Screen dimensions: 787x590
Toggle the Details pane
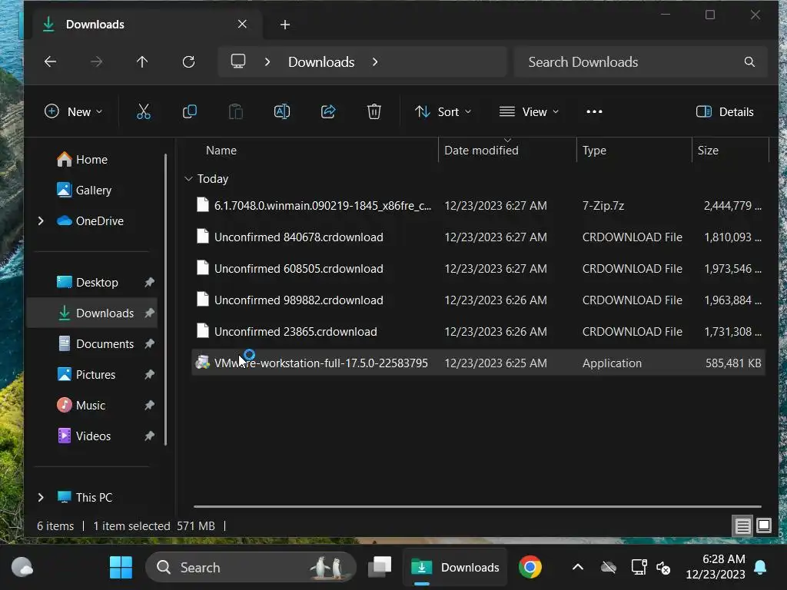(x=725, y=111)
